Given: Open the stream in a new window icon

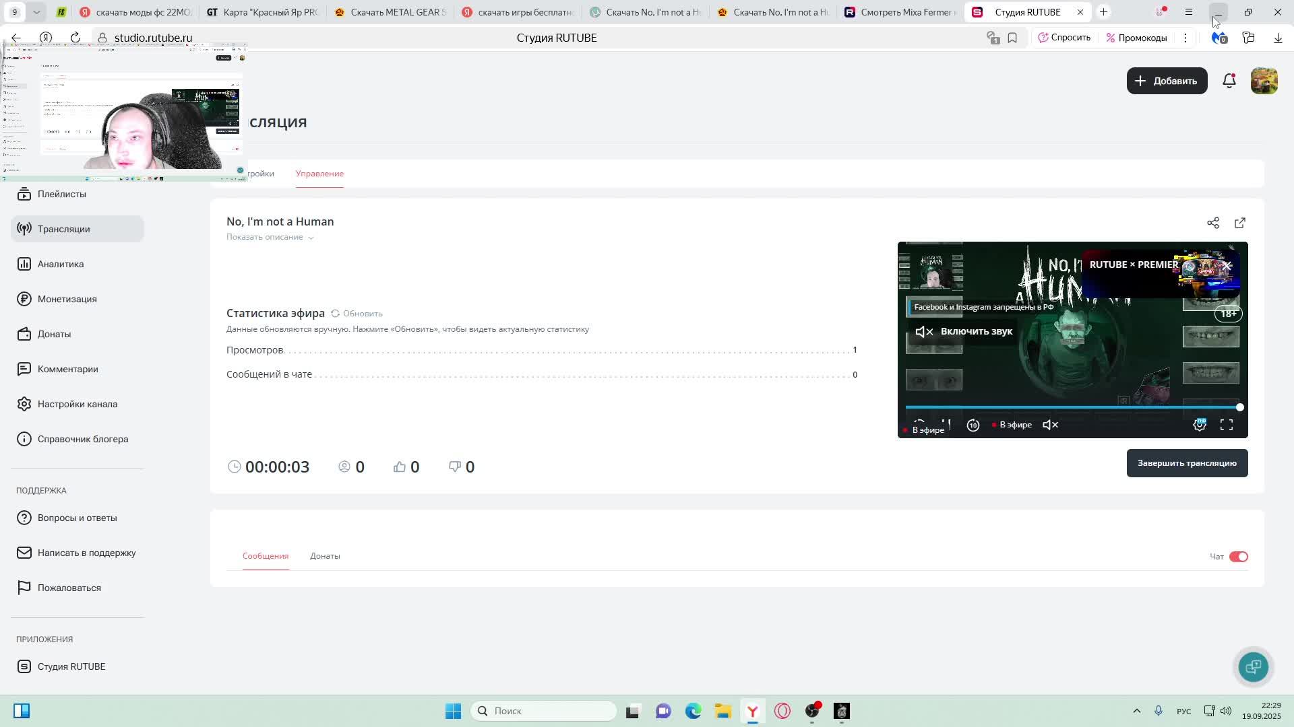Looking at the screenshot, I should (1239, 223).
